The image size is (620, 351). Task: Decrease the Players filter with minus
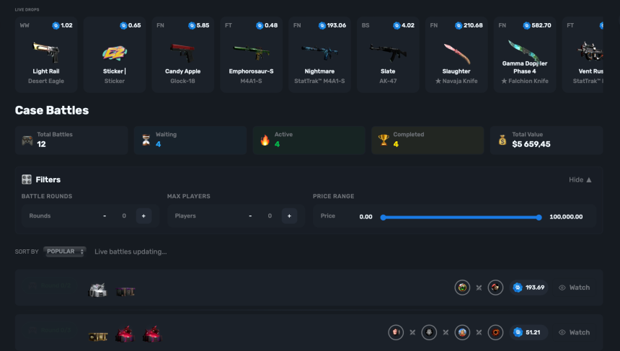(250, 216)
